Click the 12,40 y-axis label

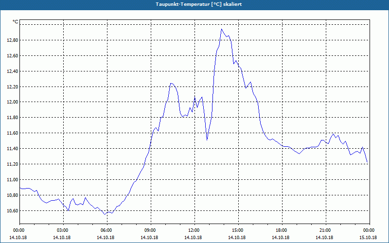click(12, 71)
